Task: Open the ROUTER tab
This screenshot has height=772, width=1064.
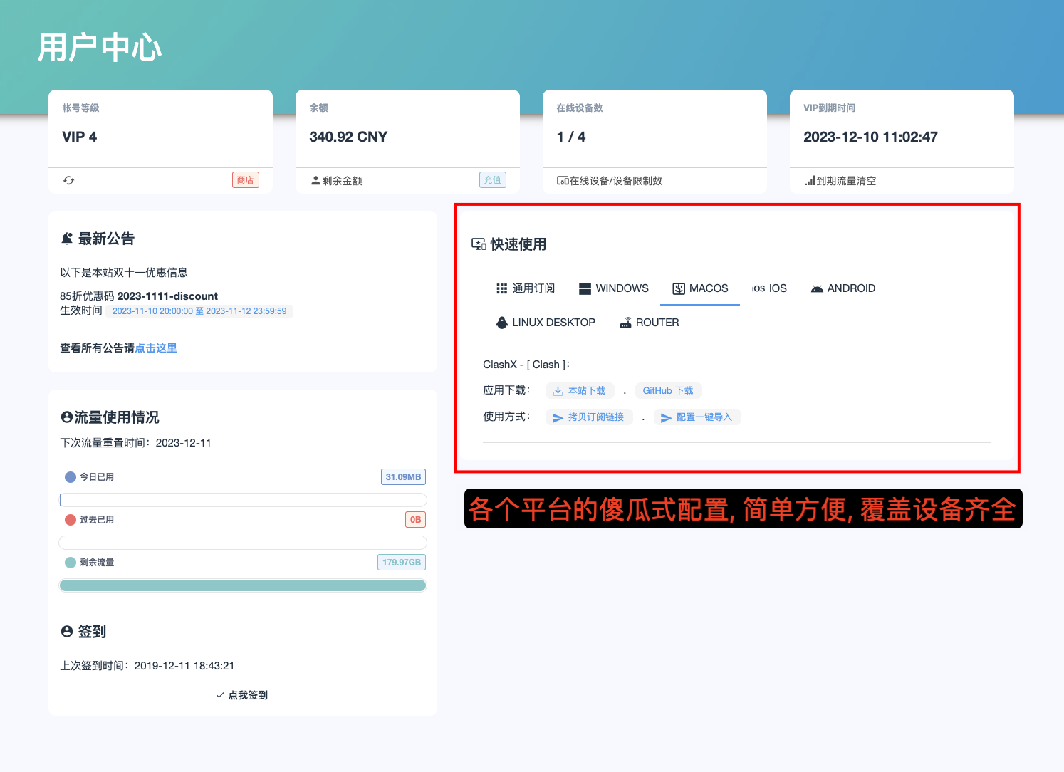Action: tap(650, 323)
